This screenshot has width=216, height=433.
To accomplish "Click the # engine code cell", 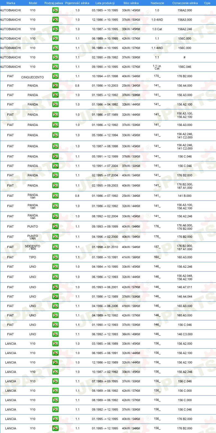I will coord(185,57).
